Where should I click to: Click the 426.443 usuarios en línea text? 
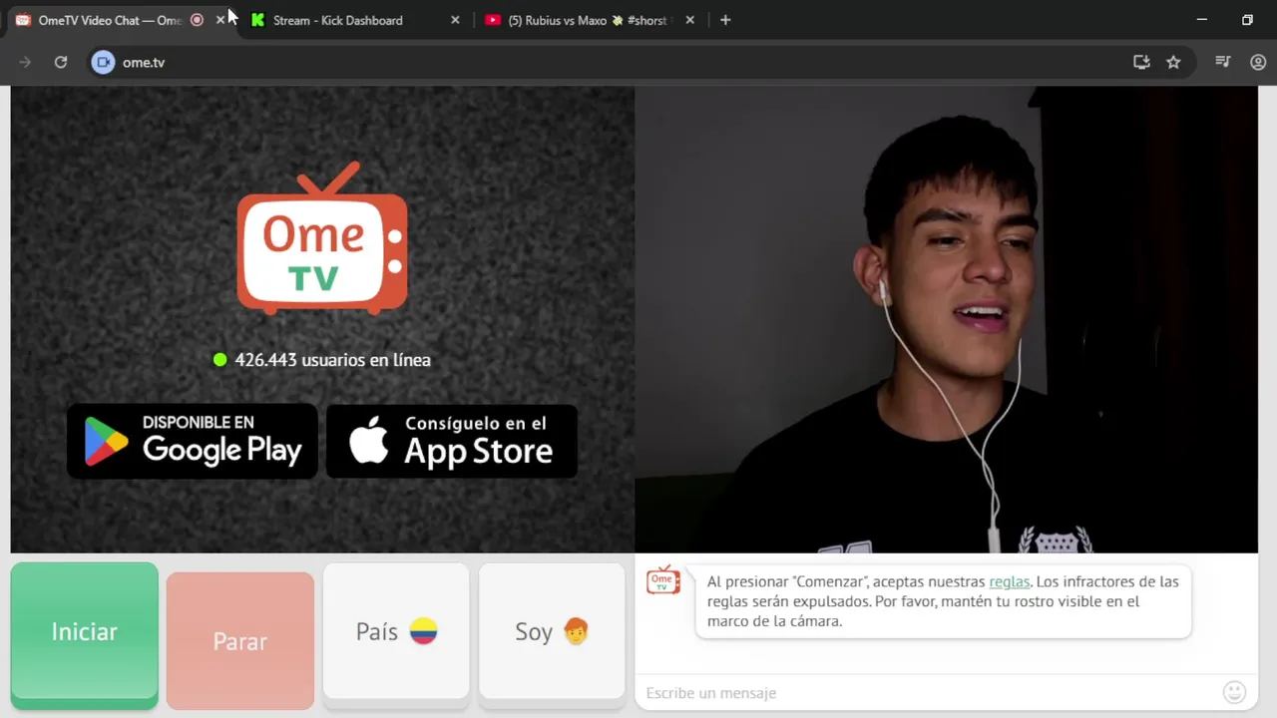pyautogui.click(x=332, y=360)
